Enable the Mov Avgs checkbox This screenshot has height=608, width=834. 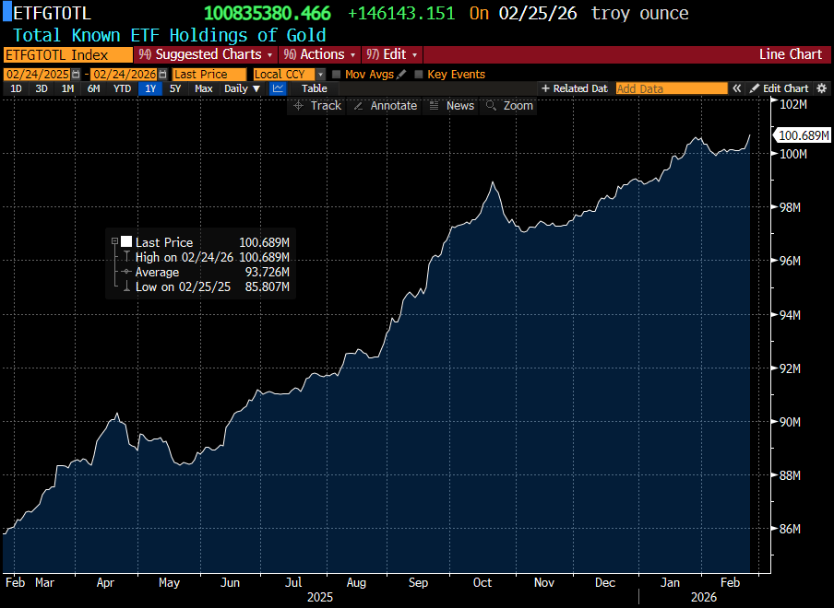[x=337, y=74]
